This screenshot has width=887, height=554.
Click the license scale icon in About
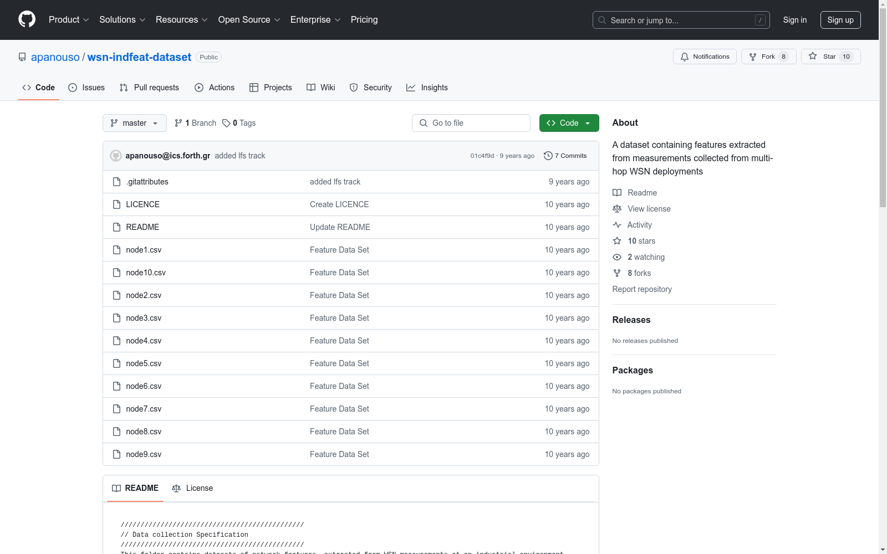pos(617,209)
